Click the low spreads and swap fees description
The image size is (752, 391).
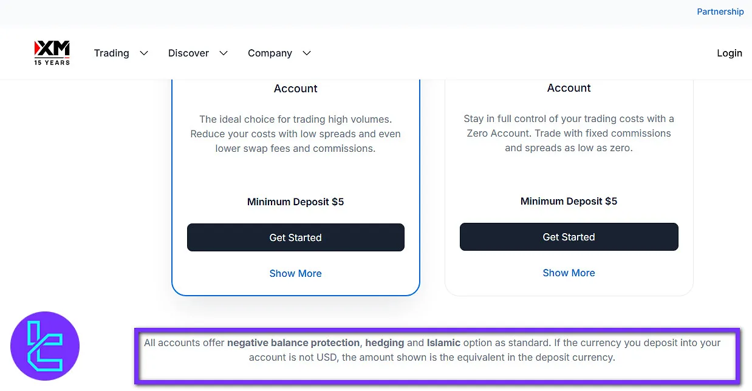click(295, 134)
